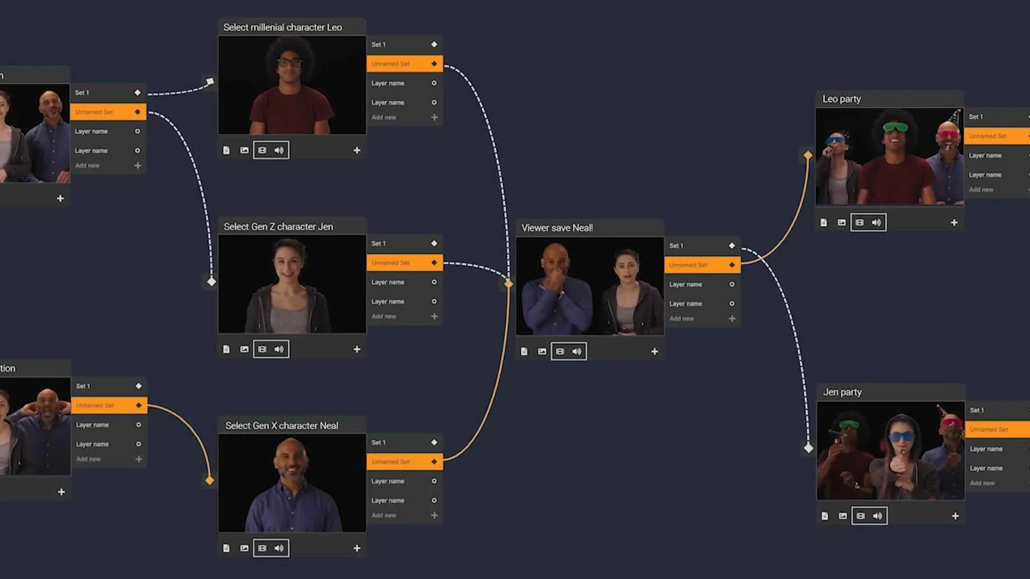Screen dimensions: 1030x579
Task: Select video icon on Gen X character Neal node
Action: point(262,548)
